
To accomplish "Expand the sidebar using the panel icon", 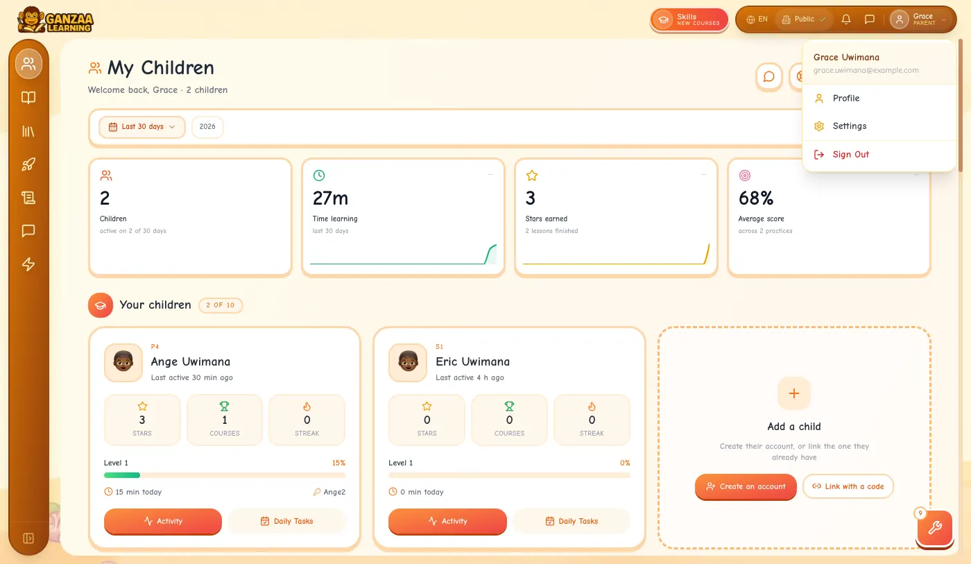I will (x=28, y=538).
